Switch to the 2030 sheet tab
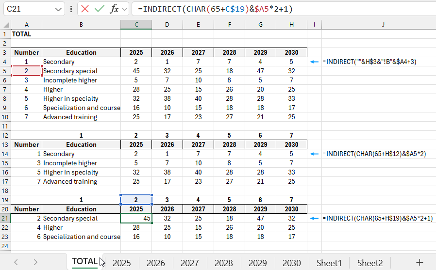The width and height of the screenshot is (436, 270). (291, 263)
